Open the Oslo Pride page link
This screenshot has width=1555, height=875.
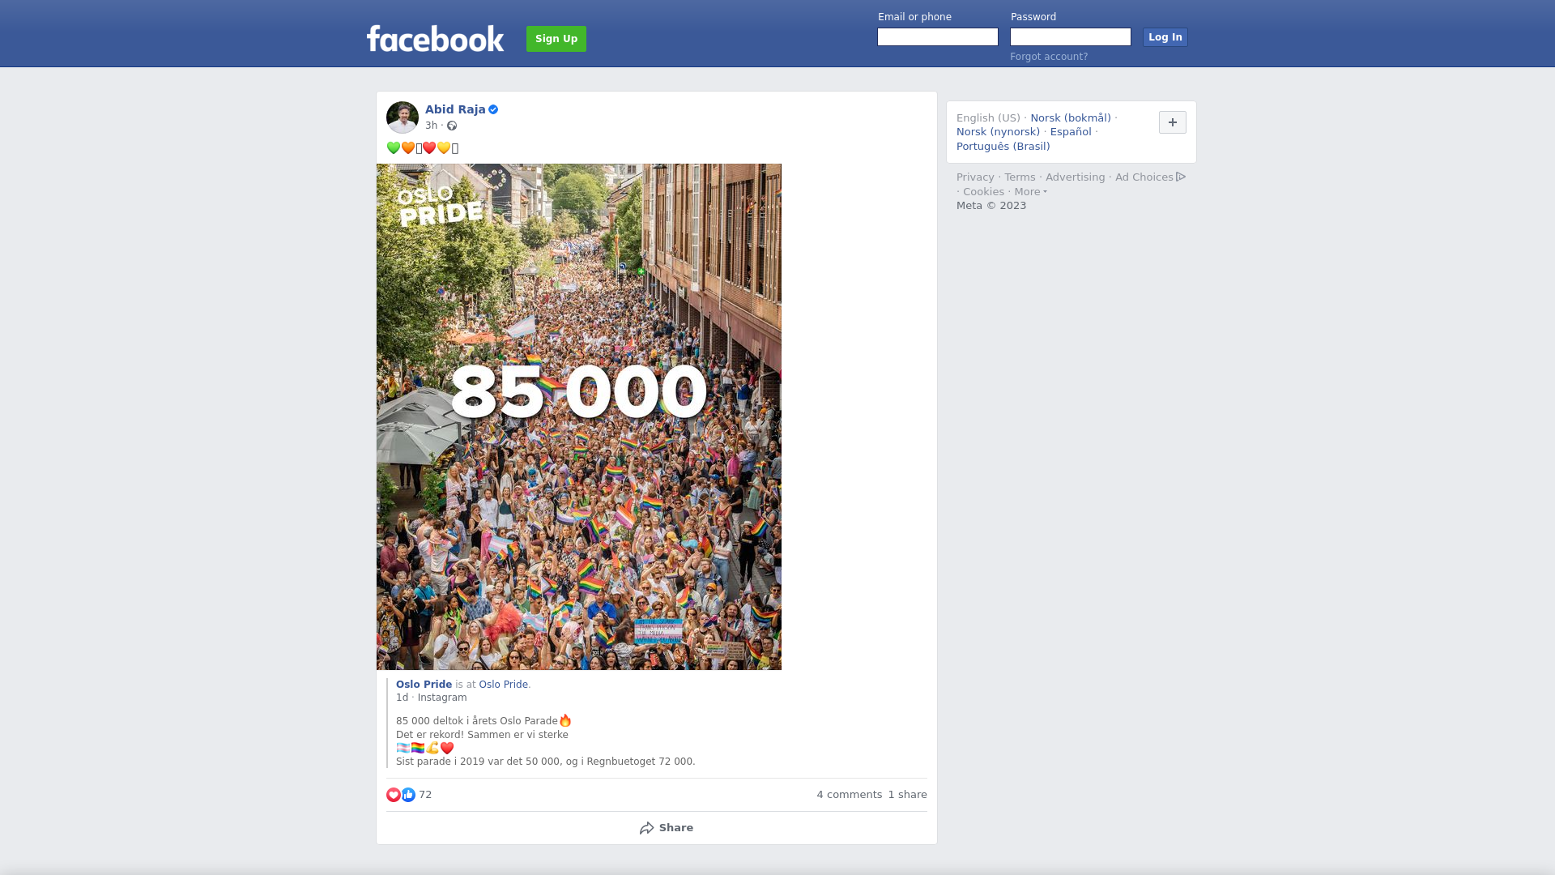tap(424, 685)
